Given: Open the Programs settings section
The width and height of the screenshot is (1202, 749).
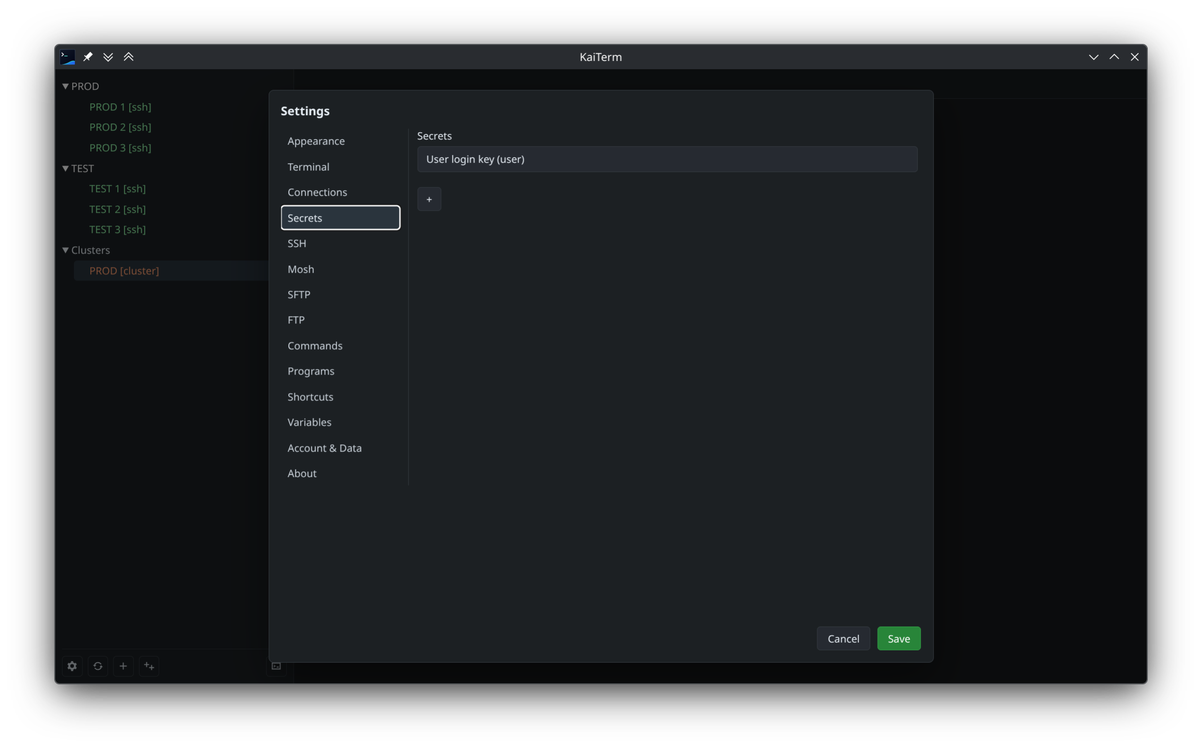Looking at the screenshot, I should tap(340, 371).
